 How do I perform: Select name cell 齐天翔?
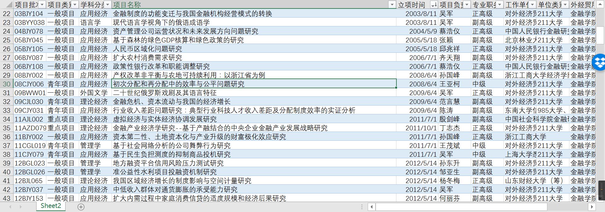coord(455,57)
